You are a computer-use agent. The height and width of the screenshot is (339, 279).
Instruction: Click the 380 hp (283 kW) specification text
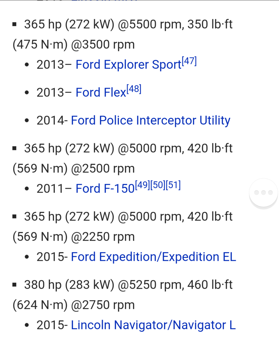click(122, 295)
